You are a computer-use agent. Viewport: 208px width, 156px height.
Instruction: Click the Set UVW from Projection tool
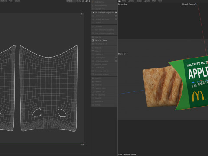(104, 13)
